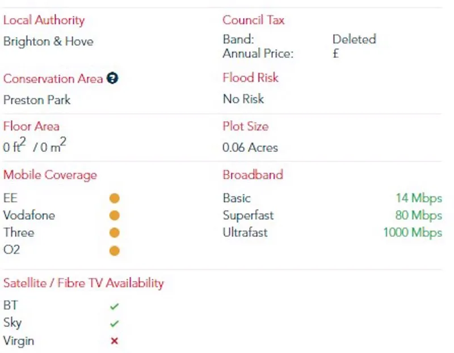Screen dimensions: 454x353
Task: Click the Virgin red cross icon
Action: [115, 341]
